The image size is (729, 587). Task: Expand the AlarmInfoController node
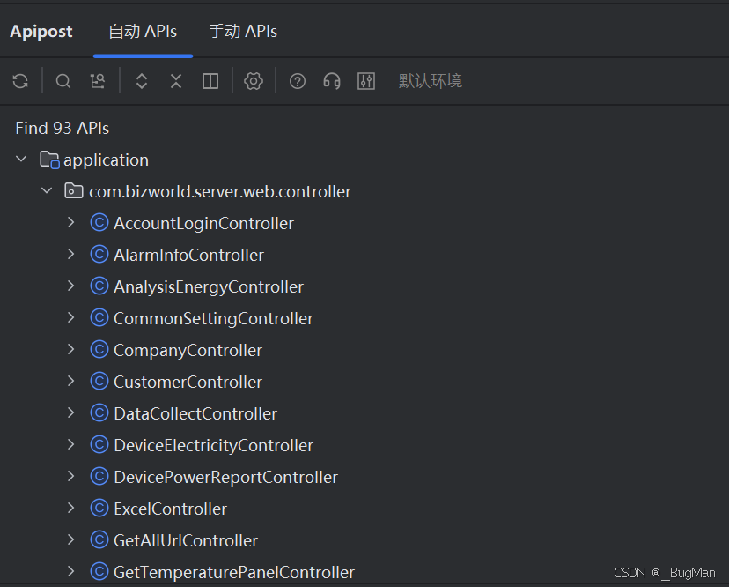71,254
